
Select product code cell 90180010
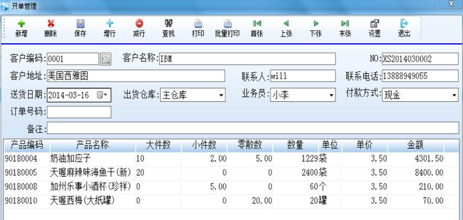[27, 201]
